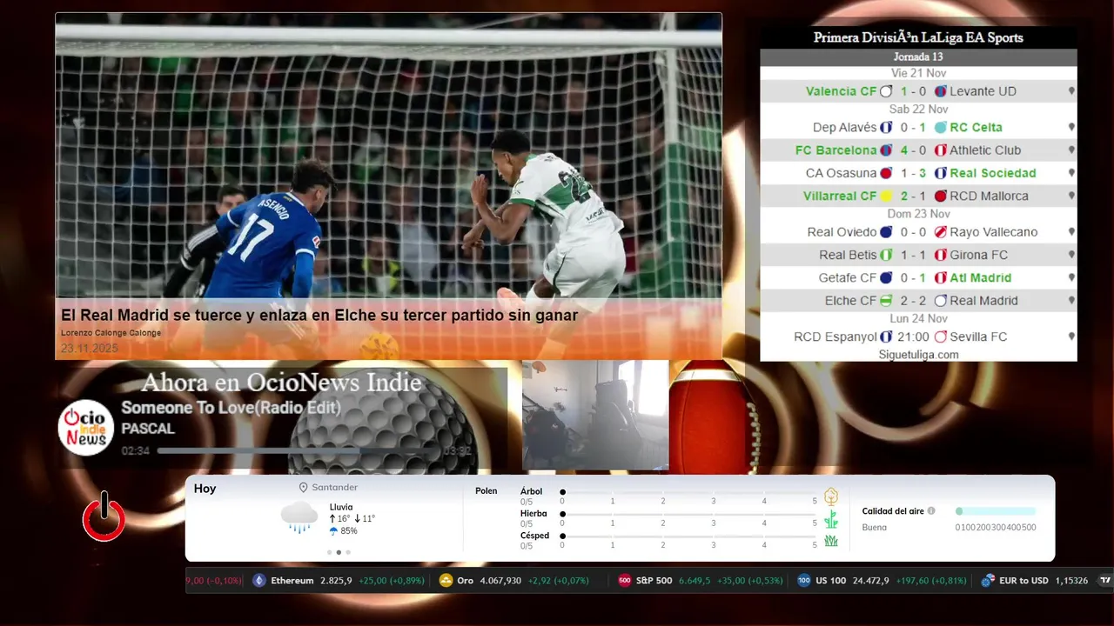This screenshot has width=1114, height=626.
Task: Open the Hoy weather tab
Action: (205, 489)
